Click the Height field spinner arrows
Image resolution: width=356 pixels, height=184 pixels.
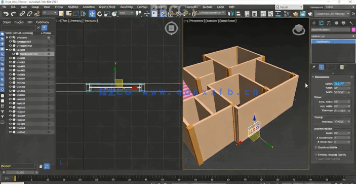[349, 84]
